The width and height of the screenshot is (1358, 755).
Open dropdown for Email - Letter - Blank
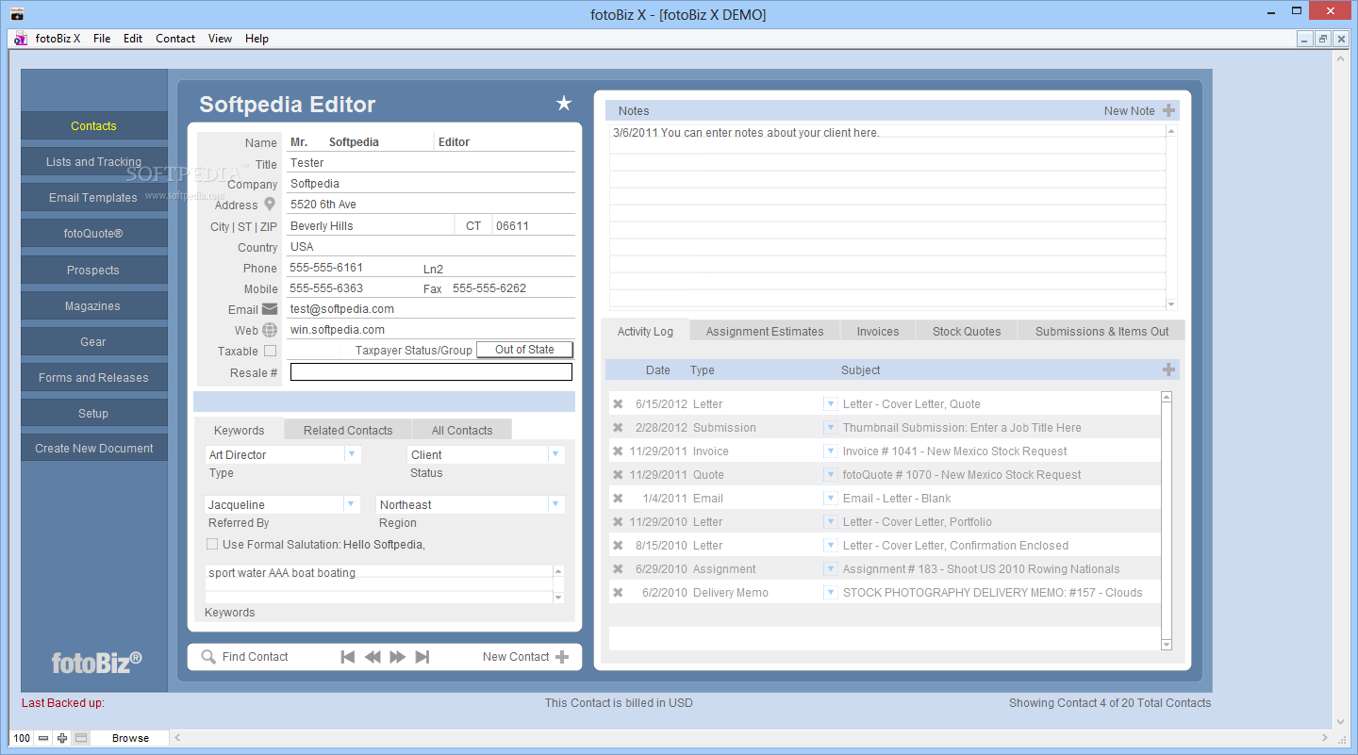(x=831, y=498)
